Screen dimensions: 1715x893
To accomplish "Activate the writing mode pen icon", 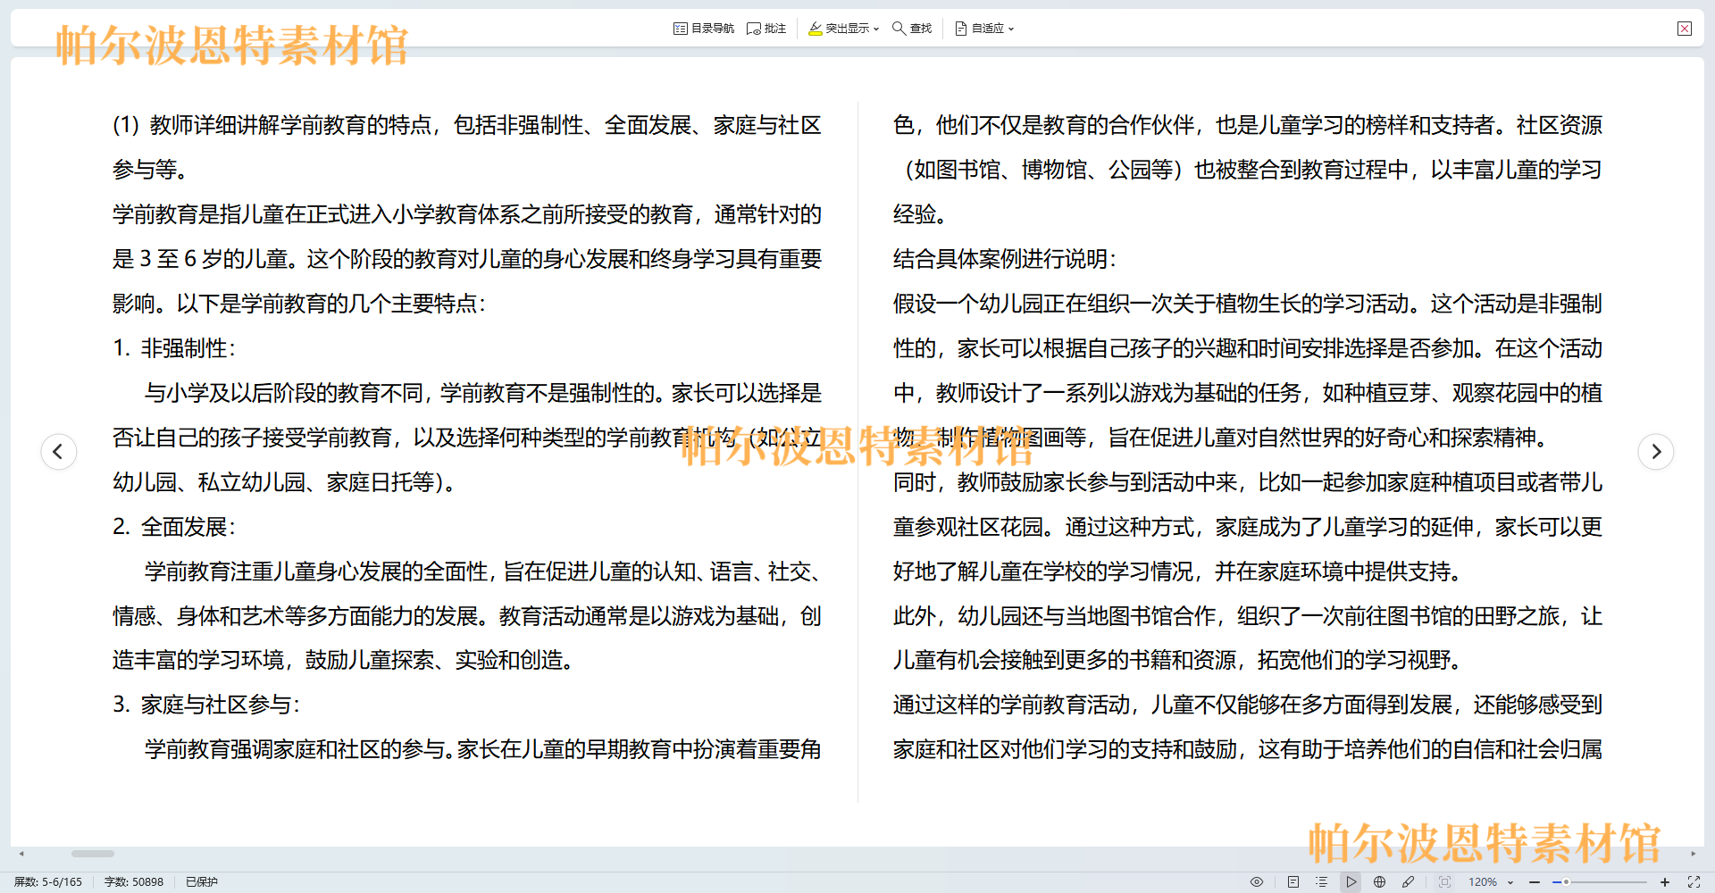I will 1408,881.
